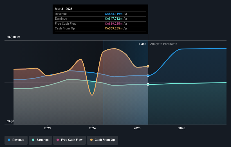Select the 2025 x-axis label
231x147 pixels.
(137, 128)
